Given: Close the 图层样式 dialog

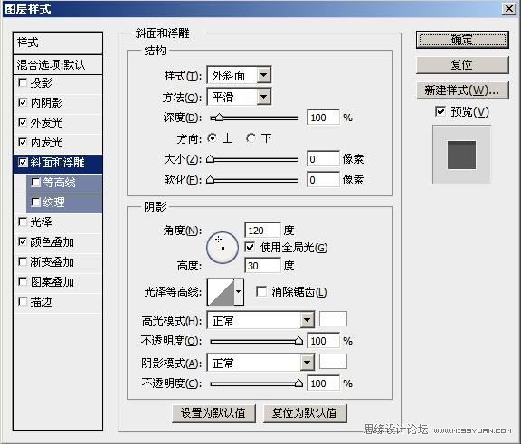Looking at the screenshot, I should pyautogui.click(x=508, y=9).
